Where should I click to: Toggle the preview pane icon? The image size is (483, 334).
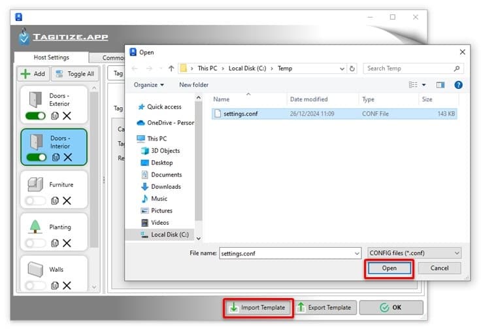click(441, 85)
